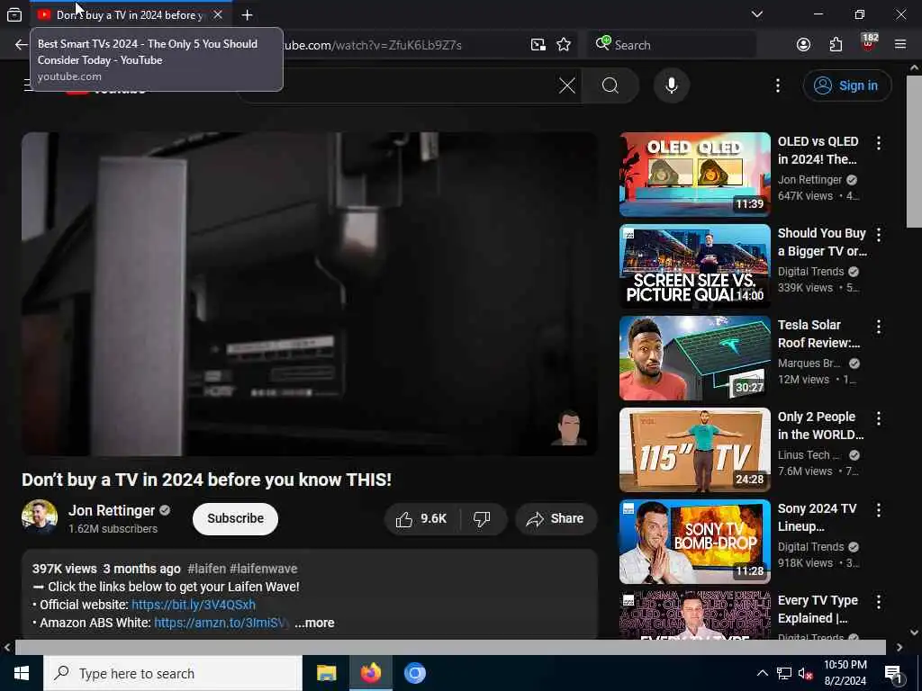Click the network icon in system tray
The width and height of the screenshot is (922, 691).
784,673
